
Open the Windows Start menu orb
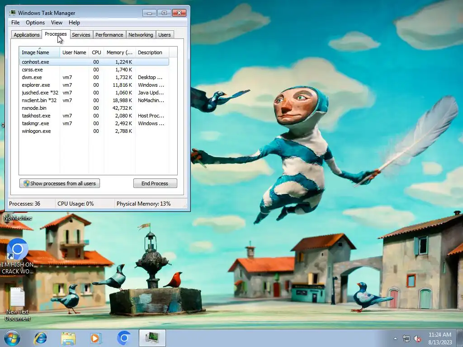click(12, 338)
